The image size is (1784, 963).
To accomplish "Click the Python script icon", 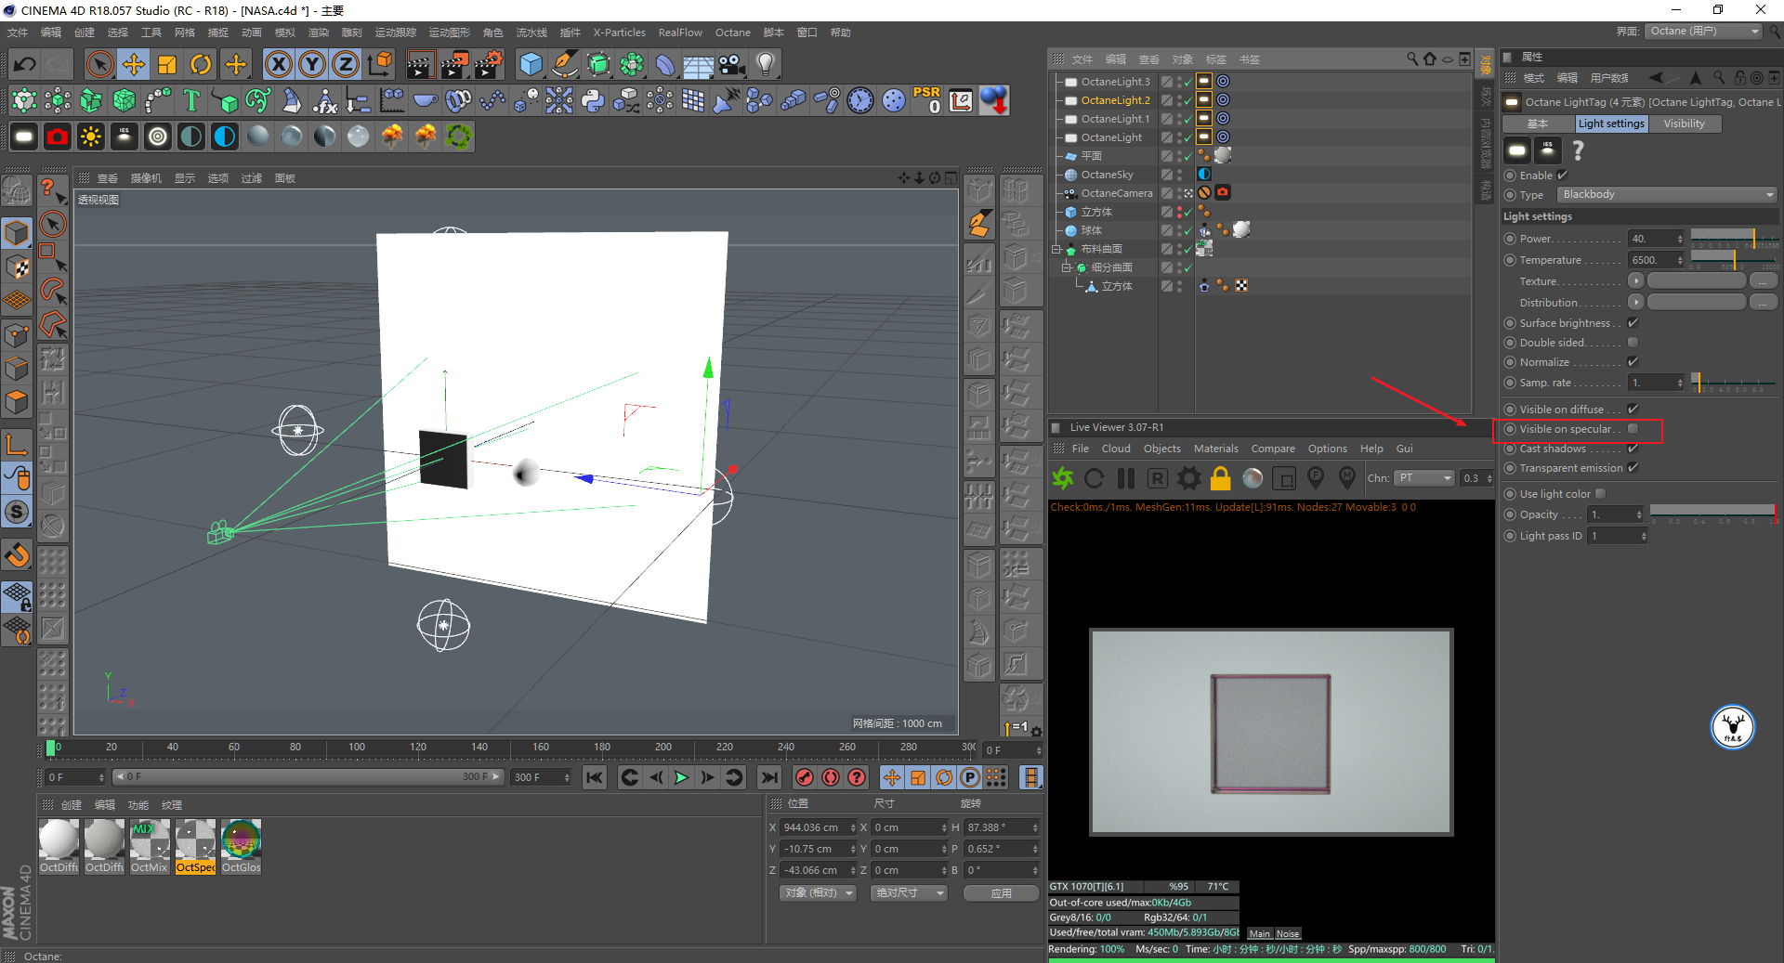I will click(x=593, y=100).
